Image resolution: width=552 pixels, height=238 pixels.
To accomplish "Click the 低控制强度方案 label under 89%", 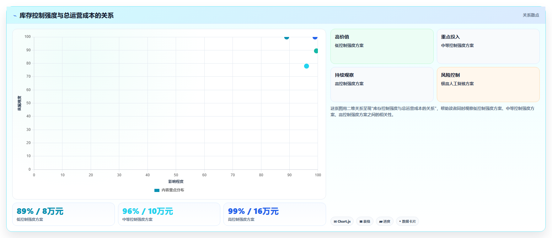I will [x=30, y=220].
